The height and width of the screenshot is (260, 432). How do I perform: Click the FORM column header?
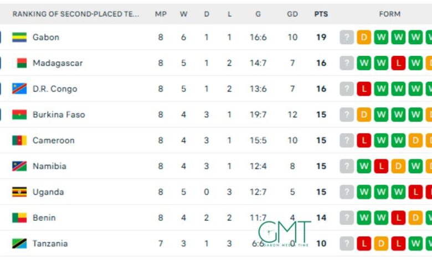point(390,14)
